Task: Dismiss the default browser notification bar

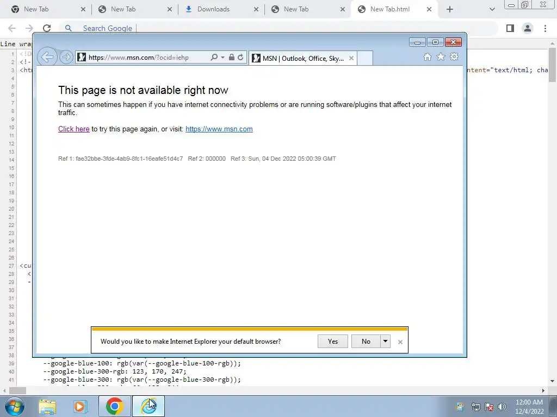Action: tap(400, 342)
